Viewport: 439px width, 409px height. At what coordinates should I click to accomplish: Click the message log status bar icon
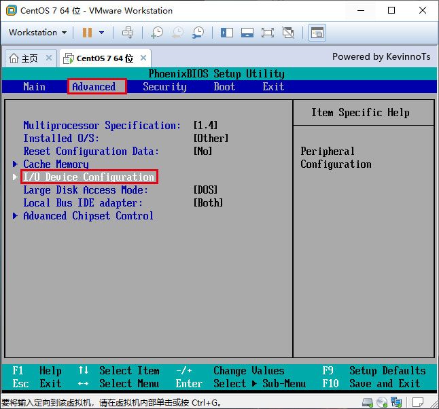pos(418,403)
